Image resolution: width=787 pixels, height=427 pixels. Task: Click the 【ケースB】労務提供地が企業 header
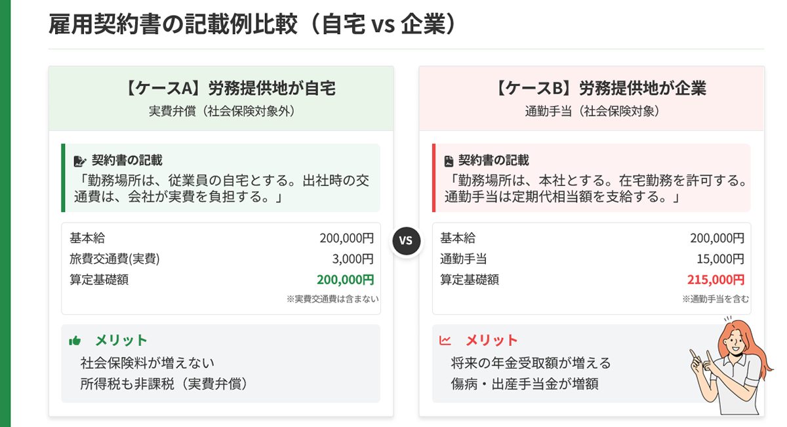click(592, 88)
